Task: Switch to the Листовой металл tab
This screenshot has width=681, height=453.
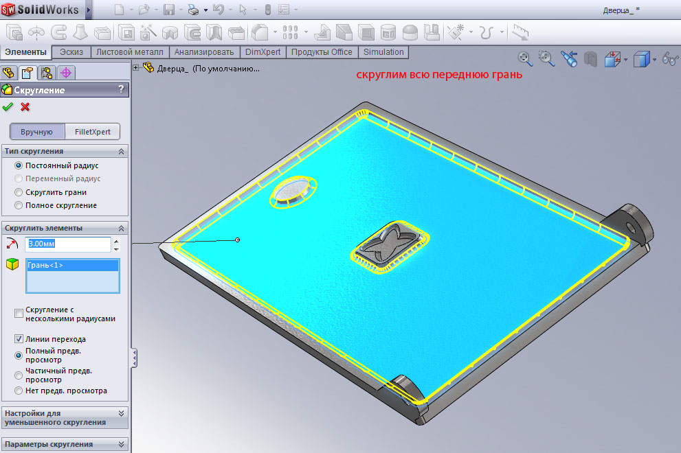Action: pos(130,52)
